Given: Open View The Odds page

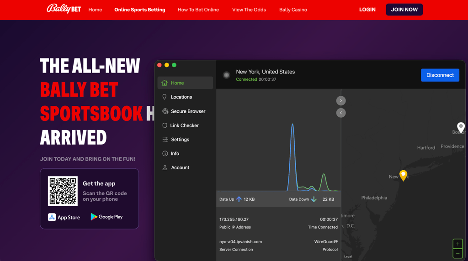Looking at the screenshot, I should (x=249, y=10).
